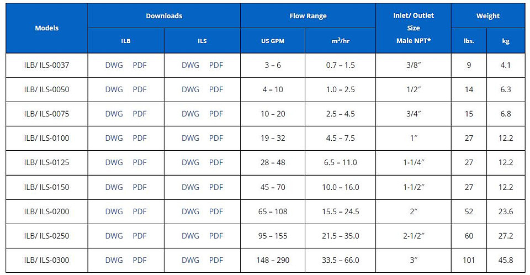
Task: Open ILS PDF for ILB/ ILS-0125
Action: 216,162
